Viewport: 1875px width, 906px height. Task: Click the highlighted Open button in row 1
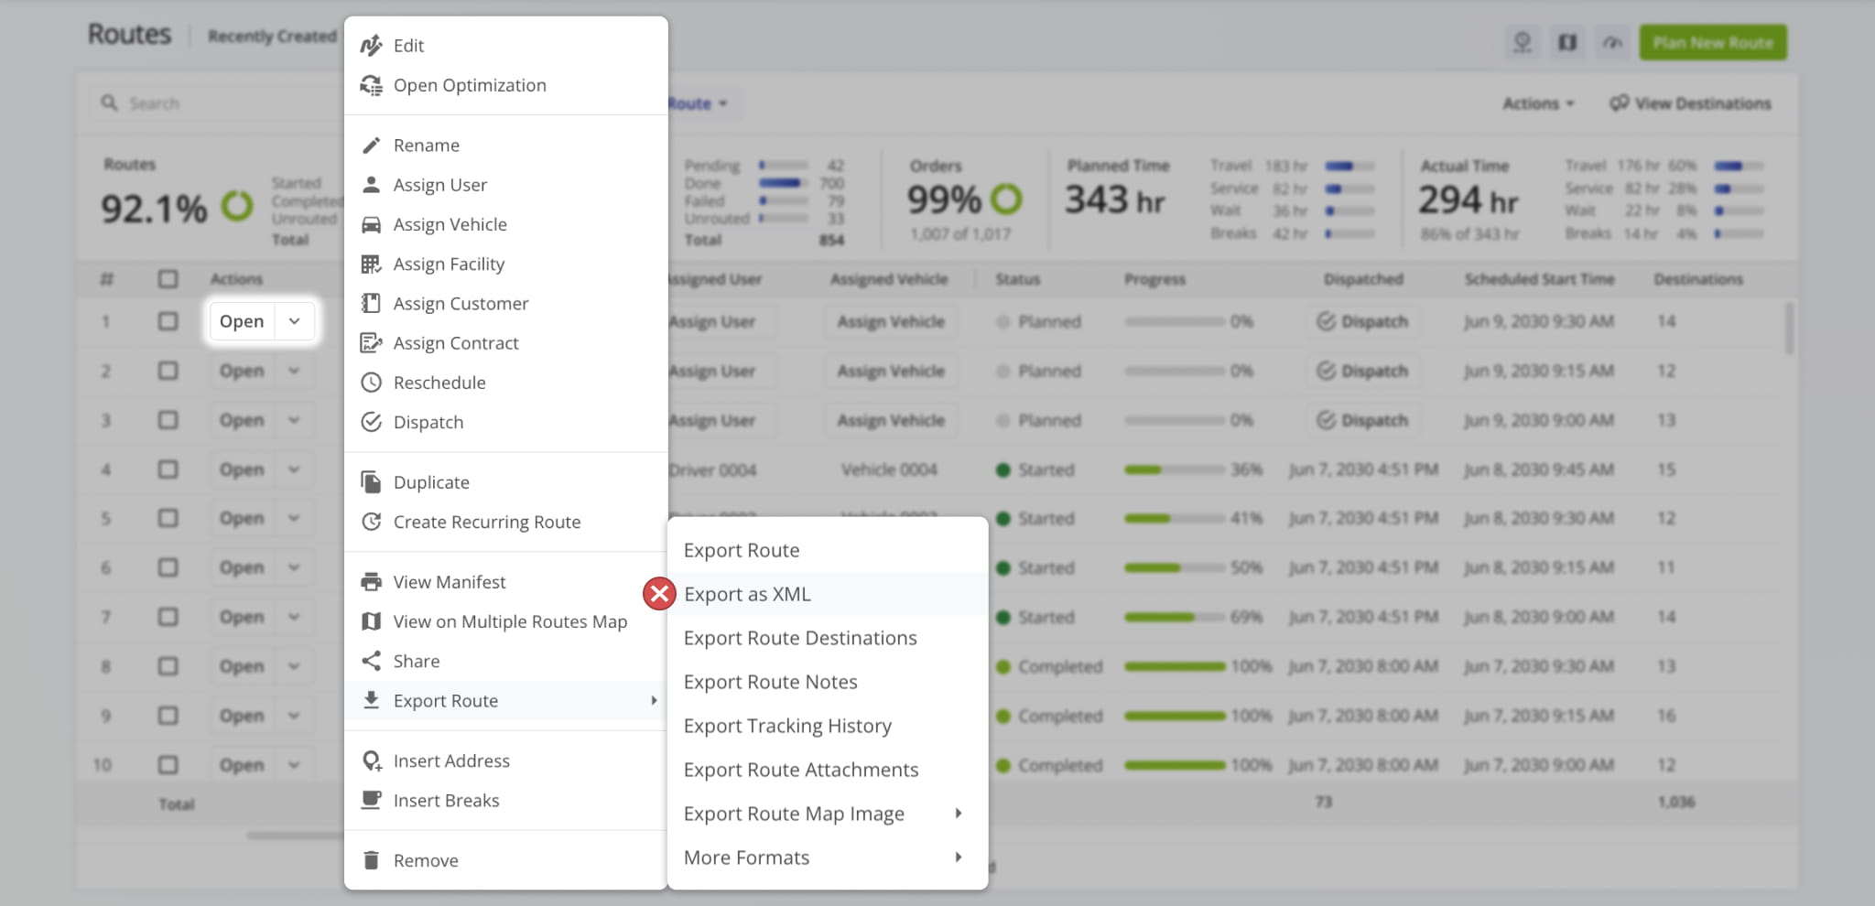242,321
